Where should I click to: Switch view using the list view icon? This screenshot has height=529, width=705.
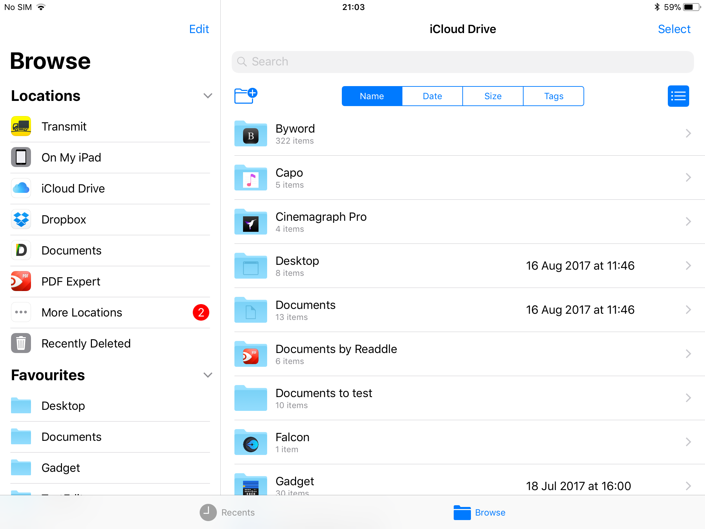tap(678, 96)
